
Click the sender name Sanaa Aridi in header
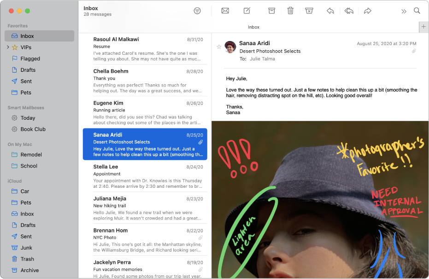click(x=254, y=43)
